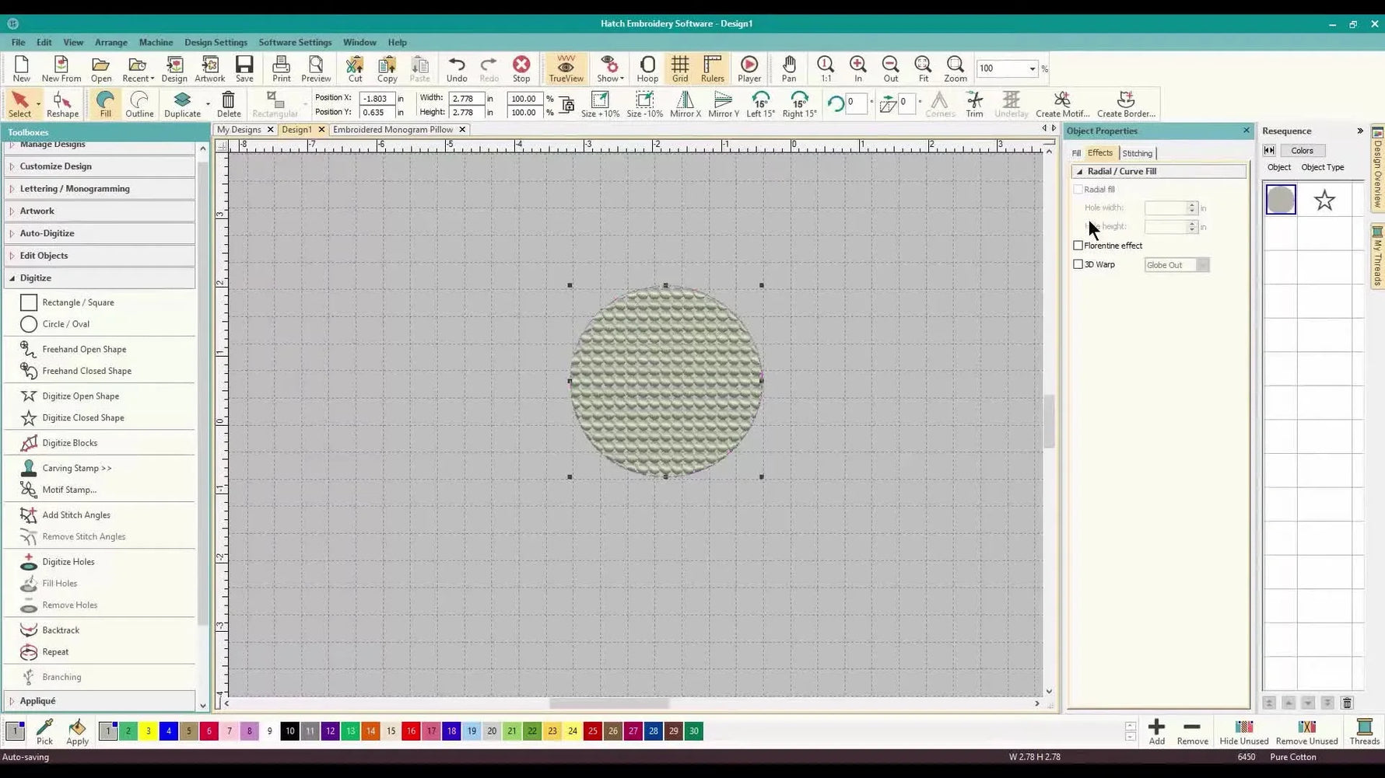
Task: Click Digitize Holes tool
Action: 68,562
